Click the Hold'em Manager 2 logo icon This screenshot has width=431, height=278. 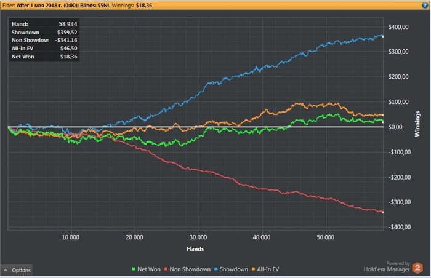pos(417,268)
